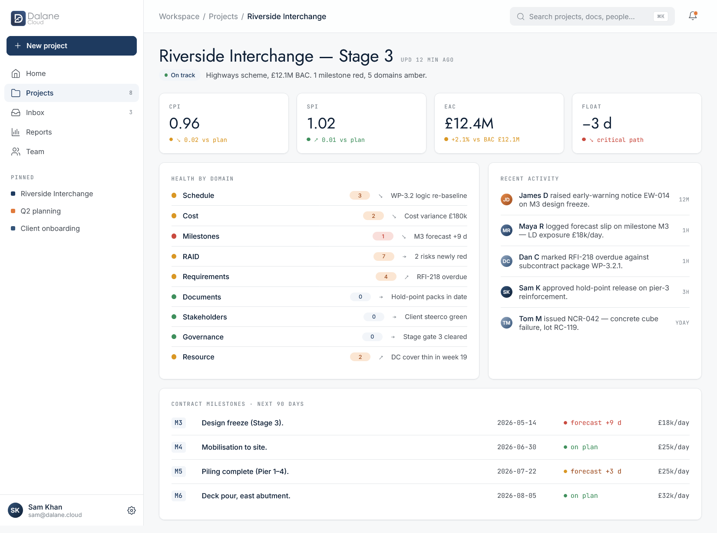This screenshot has height=533, width=717.
Task: Open the CPI 0.96 card
Action: [224, 123]
